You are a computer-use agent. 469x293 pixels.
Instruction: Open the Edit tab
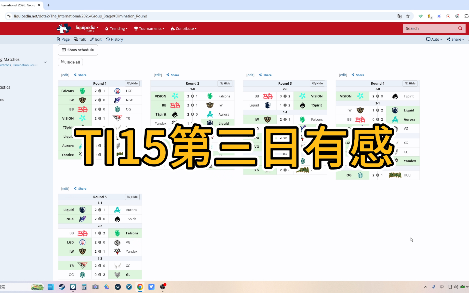[96, 39]
